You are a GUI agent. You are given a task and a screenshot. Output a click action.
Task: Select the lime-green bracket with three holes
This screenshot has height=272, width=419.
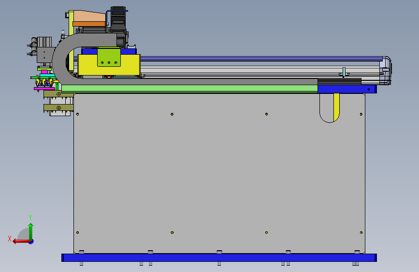[109, 57]
